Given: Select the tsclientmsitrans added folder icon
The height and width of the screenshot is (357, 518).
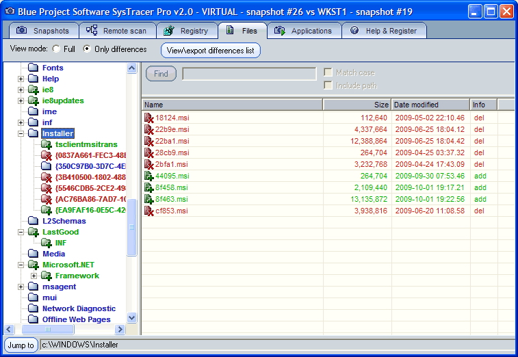Looking at the screenshot, I should point(46,144).
